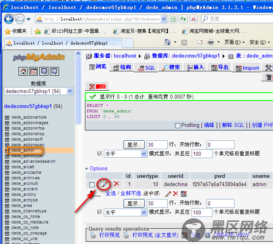273x244 pixels.
Task: Click the red X delete icon for row 1
Action: click(x=117, y=184)
